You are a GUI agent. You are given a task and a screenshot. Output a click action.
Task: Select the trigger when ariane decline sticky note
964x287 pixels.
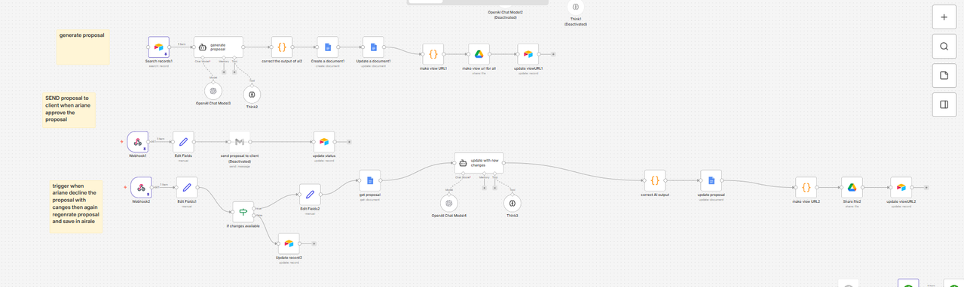click(x=75, y=206)
